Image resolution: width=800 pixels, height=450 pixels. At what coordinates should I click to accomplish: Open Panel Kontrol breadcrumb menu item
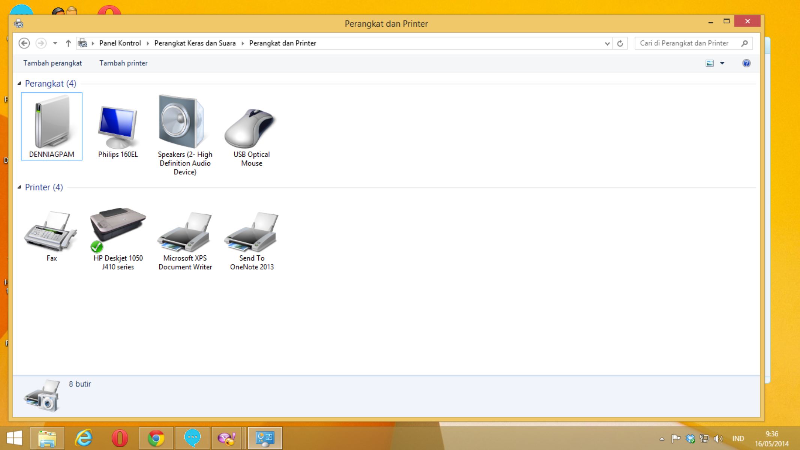119,43
